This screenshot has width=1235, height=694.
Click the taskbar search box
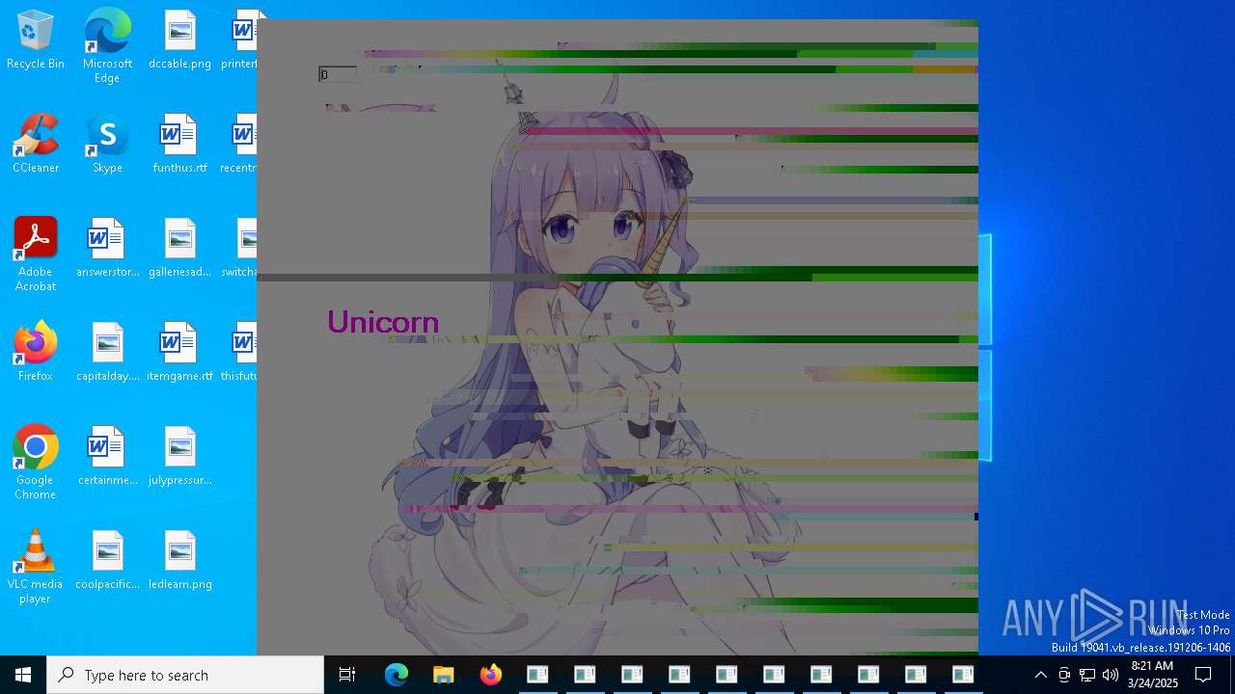(185, 675)
